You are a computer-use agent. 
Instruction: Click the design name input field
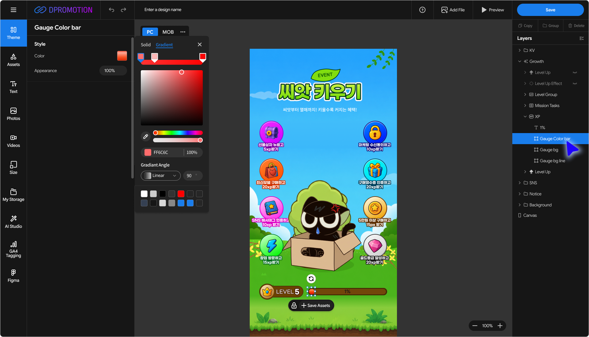(163, 10)
